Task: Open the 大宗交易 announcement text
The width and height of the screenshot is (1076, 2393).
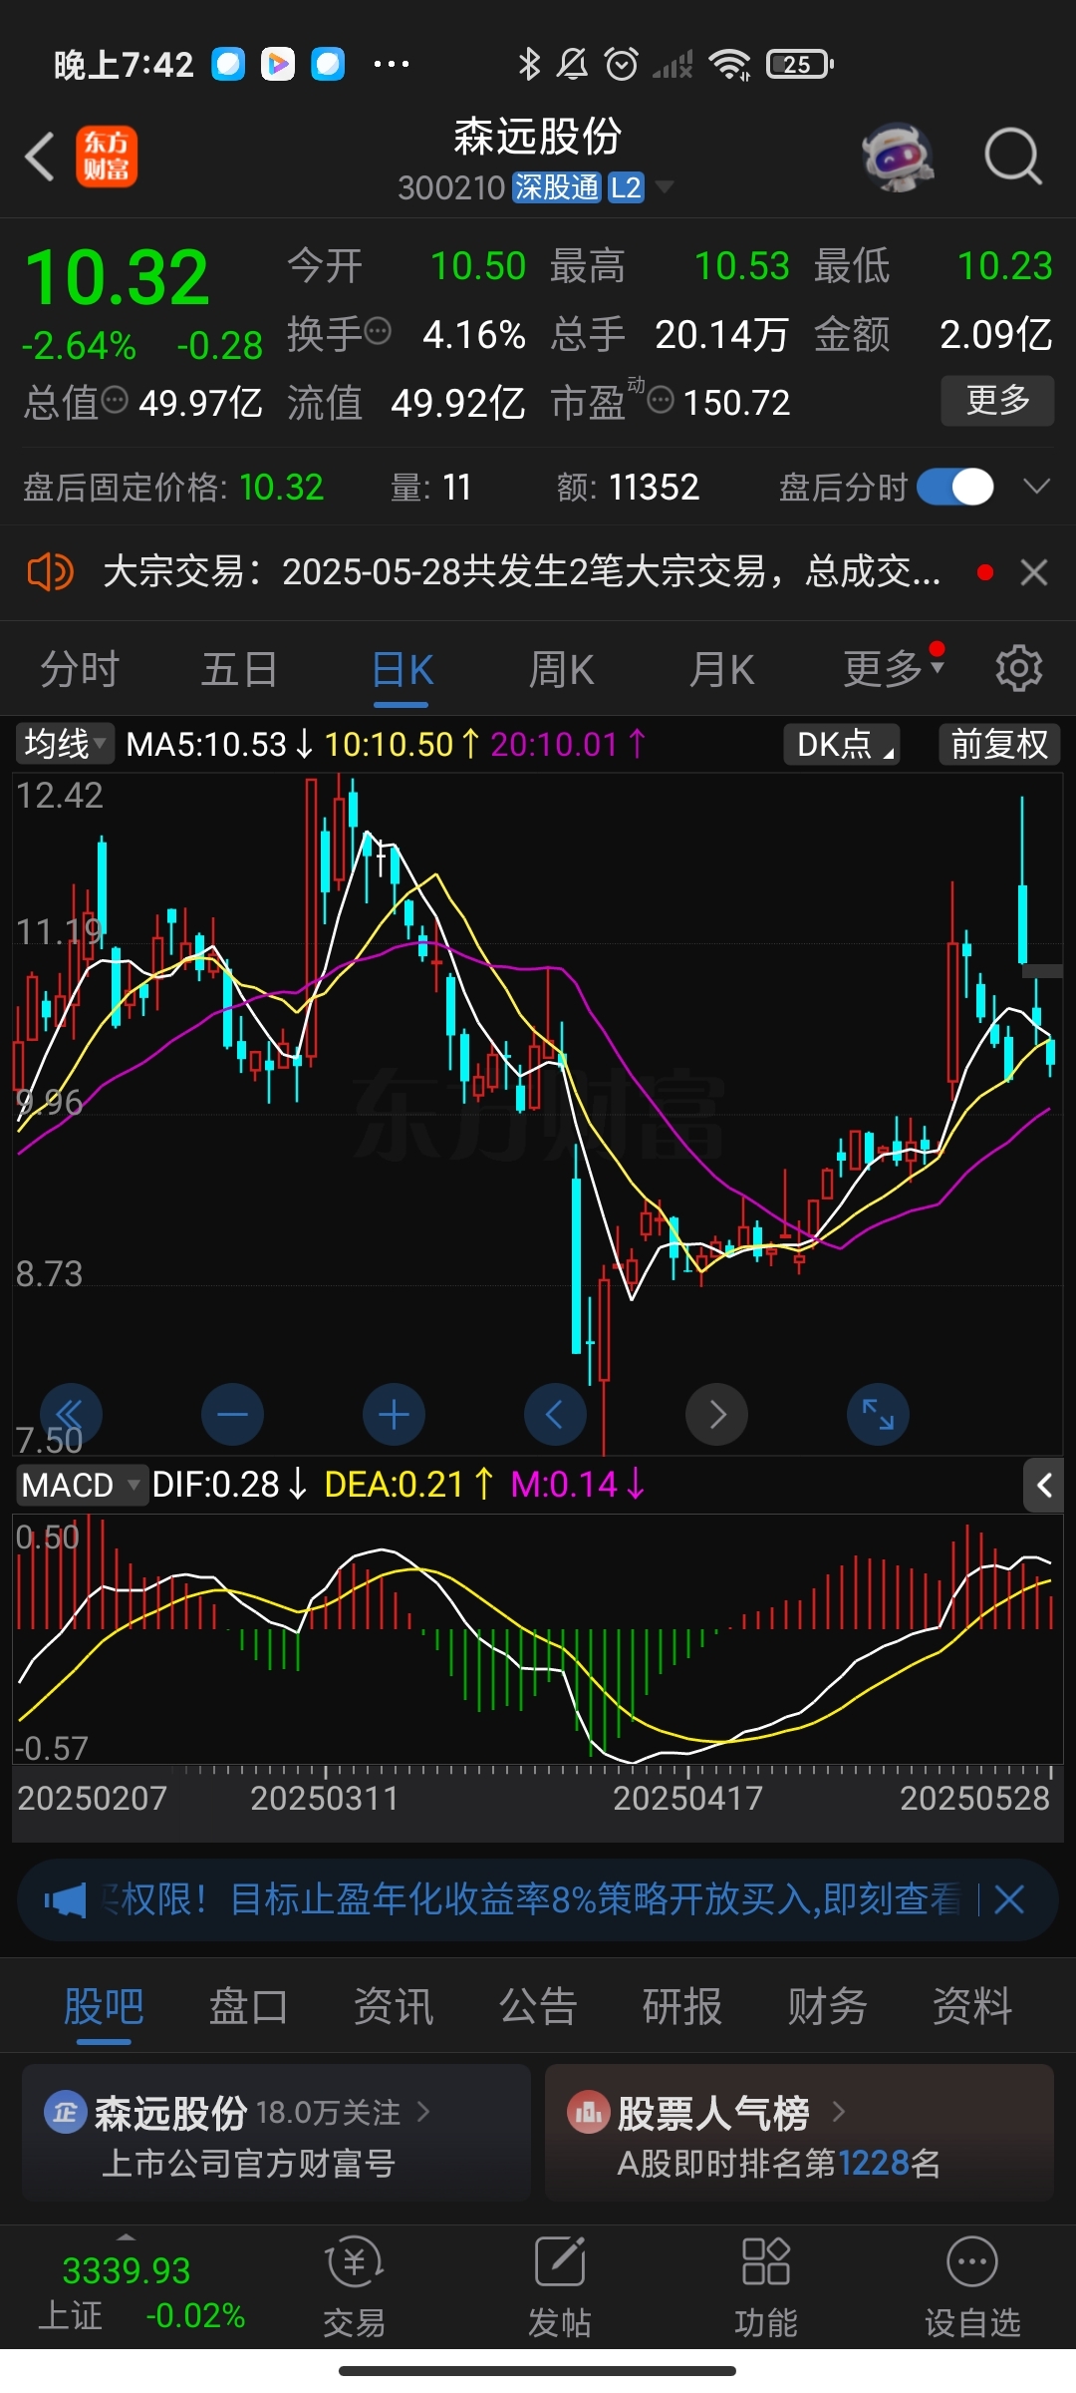Action: pyautogui.click(x=522, y=572)
